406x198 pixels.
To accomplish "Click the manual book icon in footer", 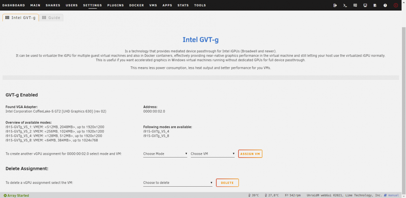I will (385, 196).
